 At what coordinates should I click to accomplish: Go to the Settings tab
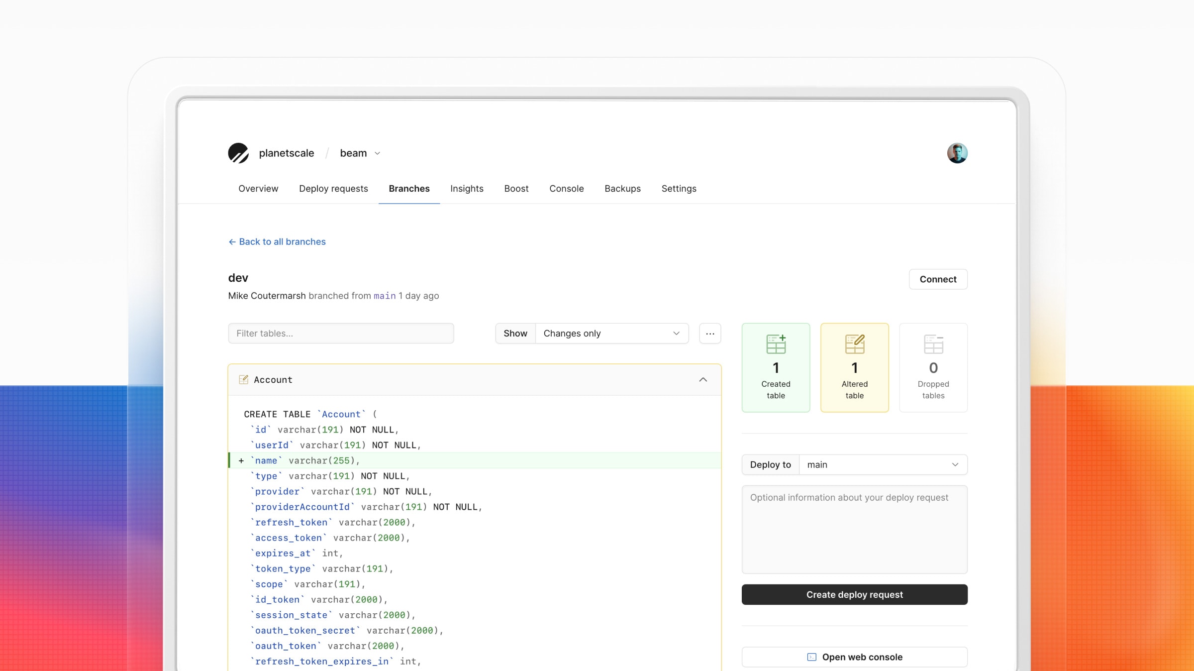tap(679, 189)
